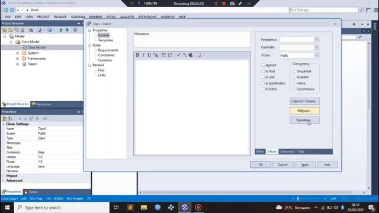This screenshot has width=379, height=213.
Task: Open File Explorer from the taskbar
Action: click(144, 208)
